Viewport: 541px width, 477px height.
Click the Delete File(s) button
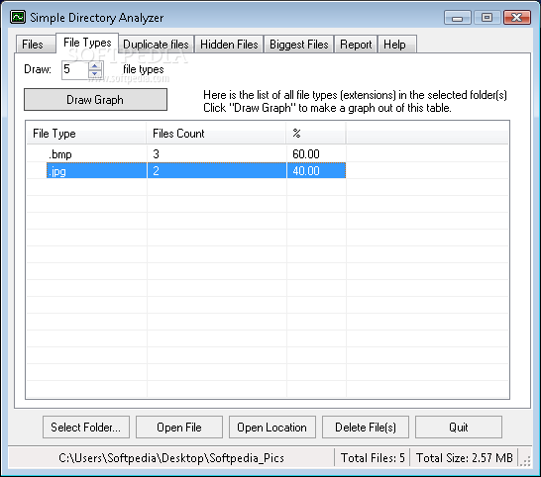point(366,428)
